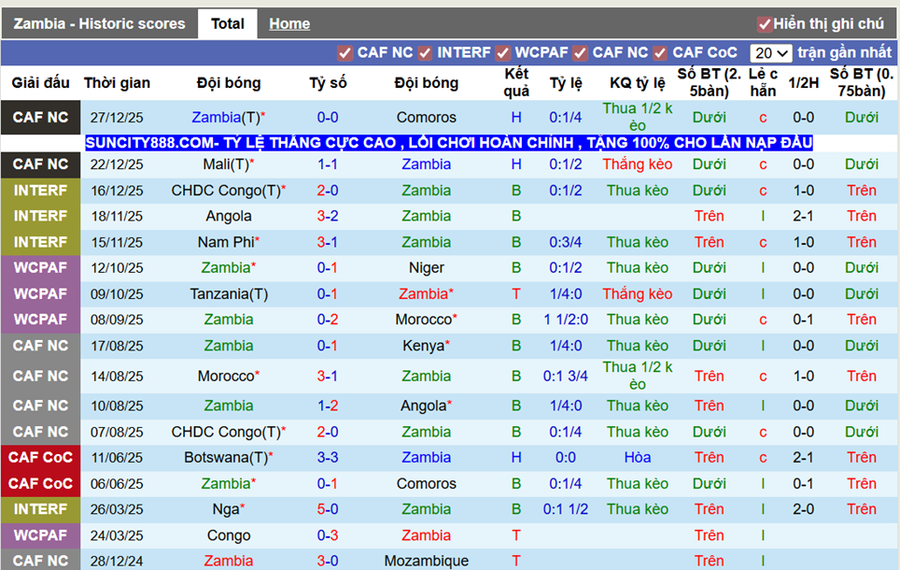Uncheck the CAF NC checkbox before CAF CoC
900x570 pixels.
(581, 53)
